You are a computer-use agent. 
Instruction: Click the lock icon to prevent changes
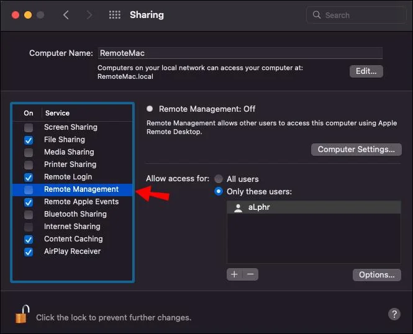point(22,314)
